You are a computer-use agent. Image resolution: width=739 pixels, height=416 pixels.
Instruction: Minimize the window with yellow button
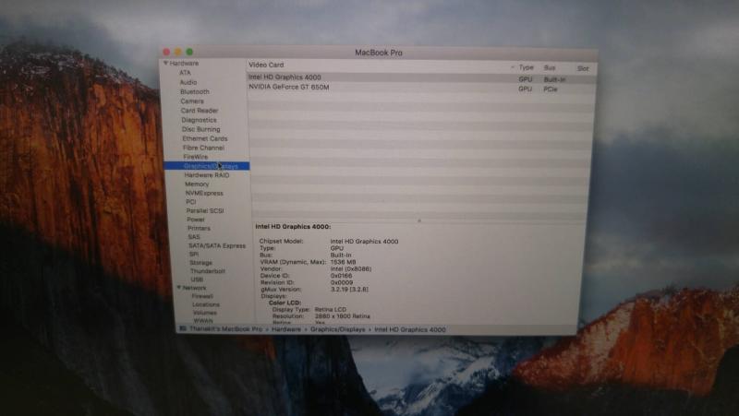(x=178, y=52)
